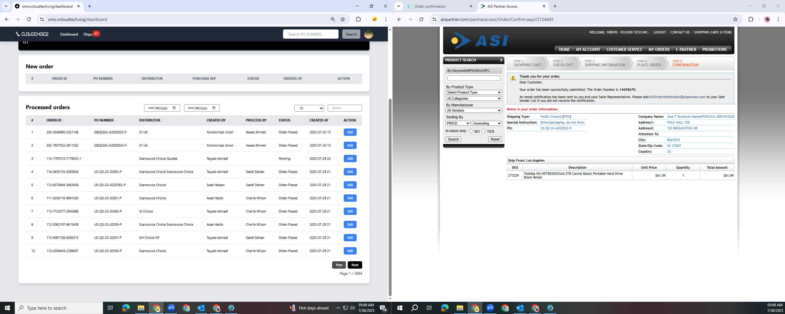
Task: Open Dashboard nav item
Action: coord(69,34)
